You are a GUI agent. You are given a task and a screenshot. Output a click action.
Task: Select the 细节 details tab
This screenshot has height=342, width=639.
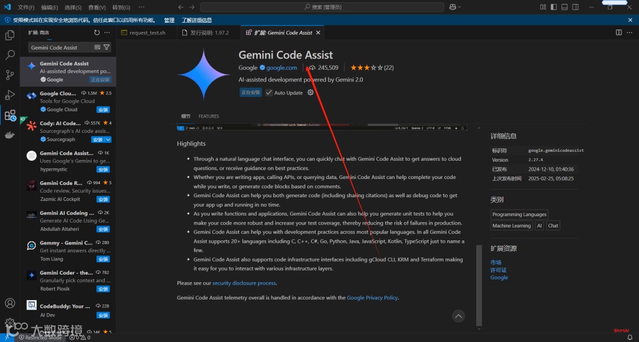coord(186,116)
